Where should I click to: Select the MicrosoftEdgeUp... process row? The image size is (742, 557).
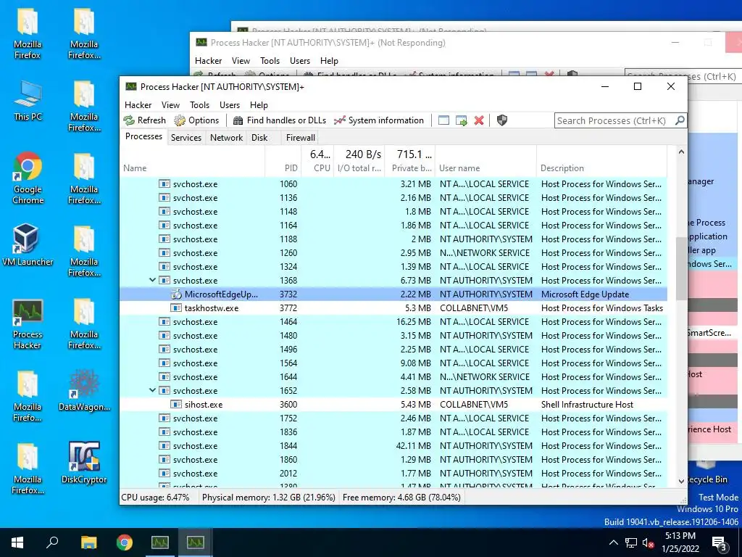393,294
